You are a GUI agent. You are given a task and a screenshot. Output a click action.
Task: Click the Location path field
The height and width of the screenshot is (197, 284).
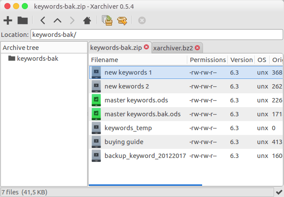click(x=157, y=35)
